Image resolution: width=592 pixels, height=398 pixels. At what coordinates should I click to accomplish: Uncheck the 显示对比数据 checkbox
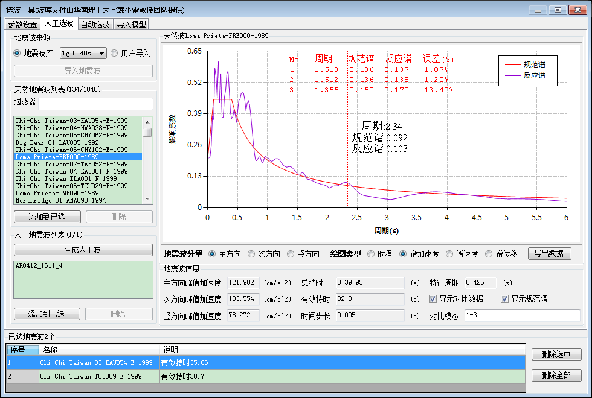[x=433, y=298]
